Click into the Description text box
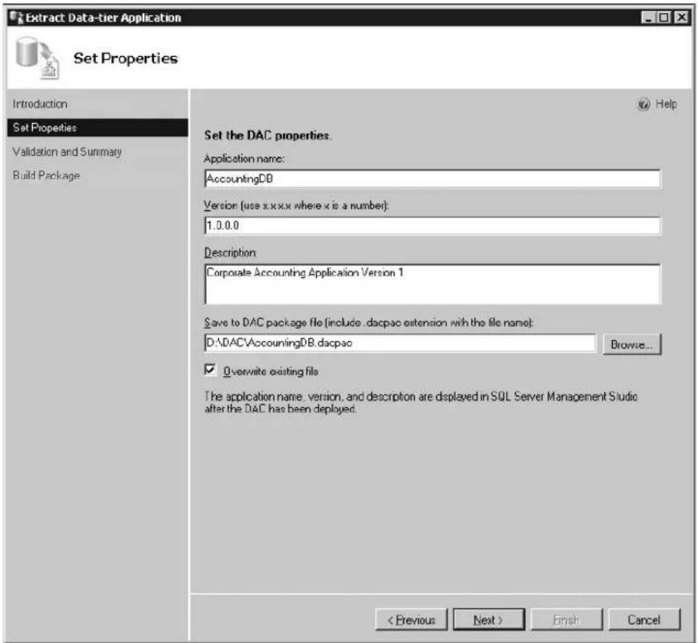Image resolution: width=698 pixels, height=643 pixels. (432, 284)
